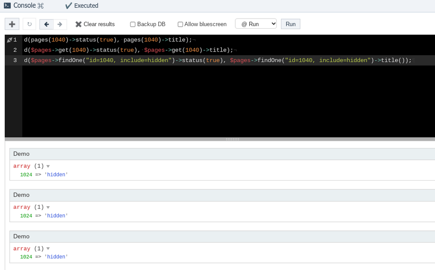The height and width of the screenshot is (270, 435).
Task: Select the Console panel title
Action: [x=24, y=6]
